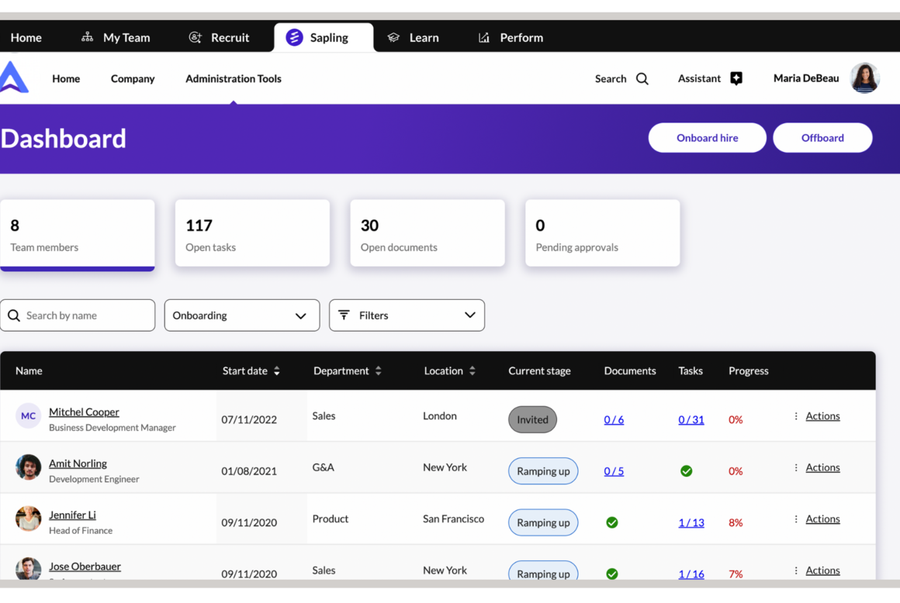
Task: Toggle Department column sorting
Action: (378, 370)
